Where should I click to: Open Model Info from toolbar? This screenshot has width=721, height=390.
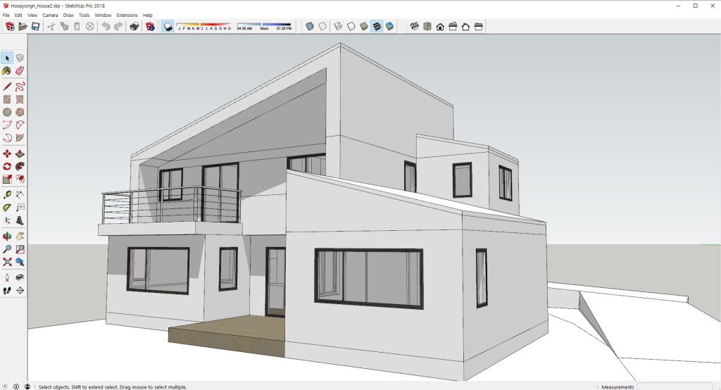[150, 27]
